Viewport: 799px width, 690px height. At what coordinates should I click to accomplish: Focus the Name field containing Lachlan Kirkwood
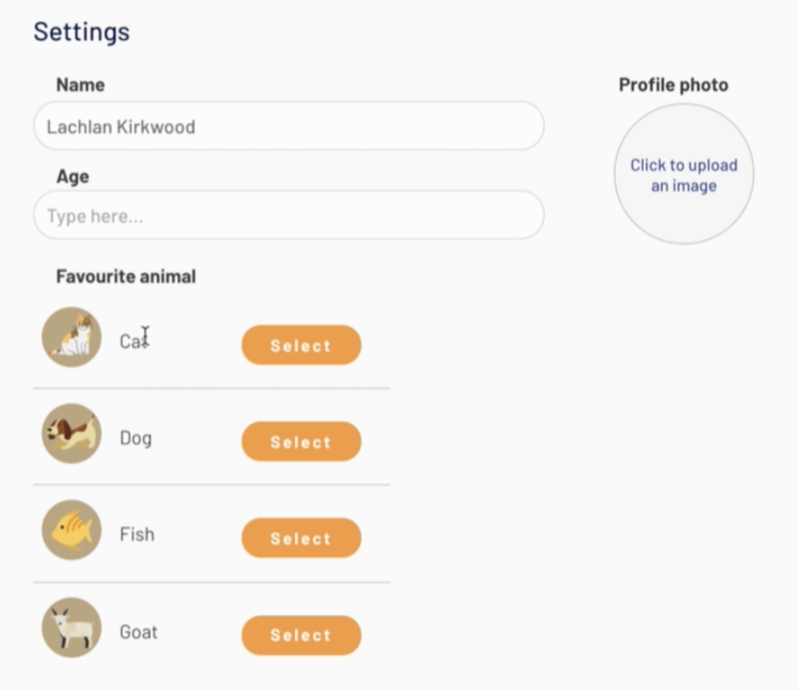click(288, 126)
